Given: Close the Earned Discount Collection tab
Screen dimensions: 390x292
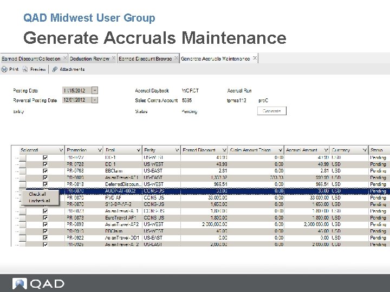Looking at the screenshot, I should 65,58.
